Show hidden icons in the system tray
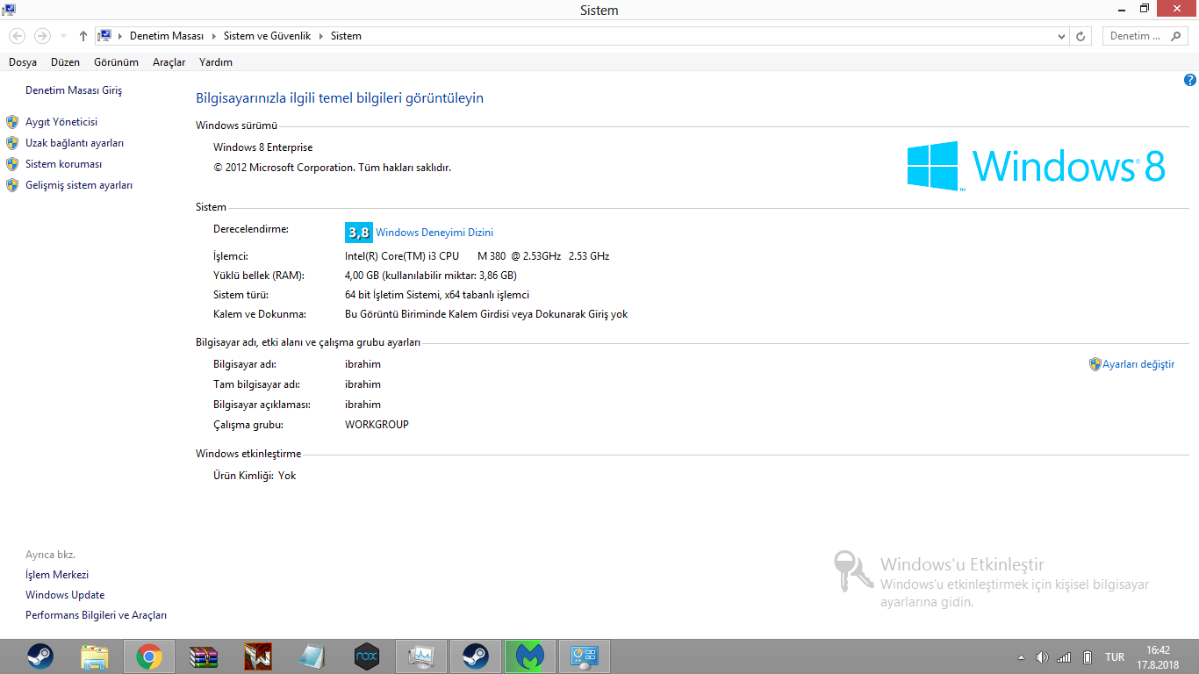Image resolution: width=1199 pixels, height=674 pixels. (1021, 657)
